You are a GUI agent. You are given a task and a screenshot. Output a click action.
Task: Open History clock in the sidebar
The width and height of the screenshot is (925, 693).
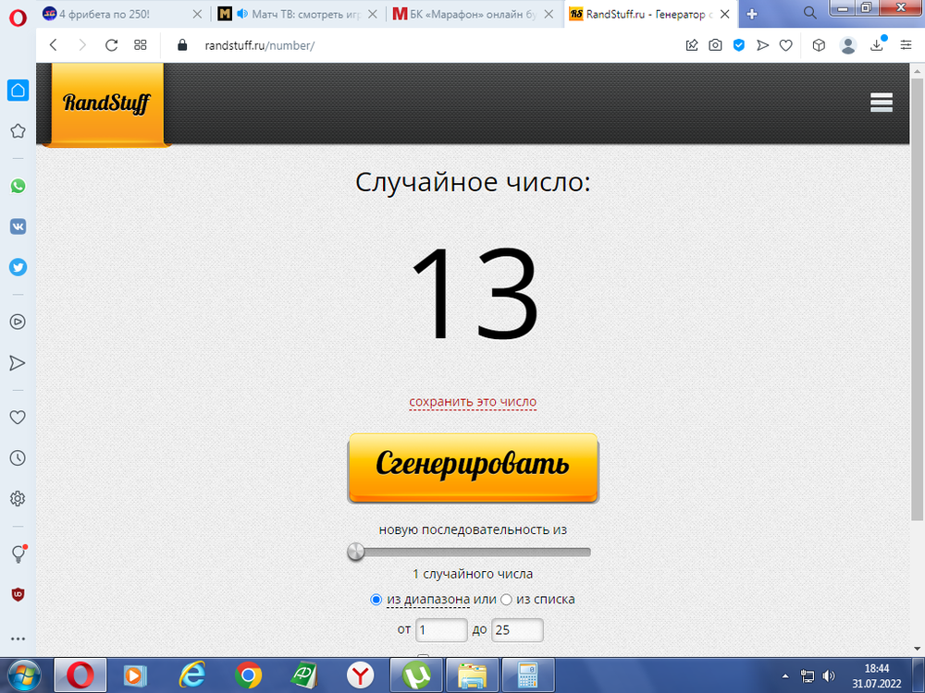click(18, 458)
